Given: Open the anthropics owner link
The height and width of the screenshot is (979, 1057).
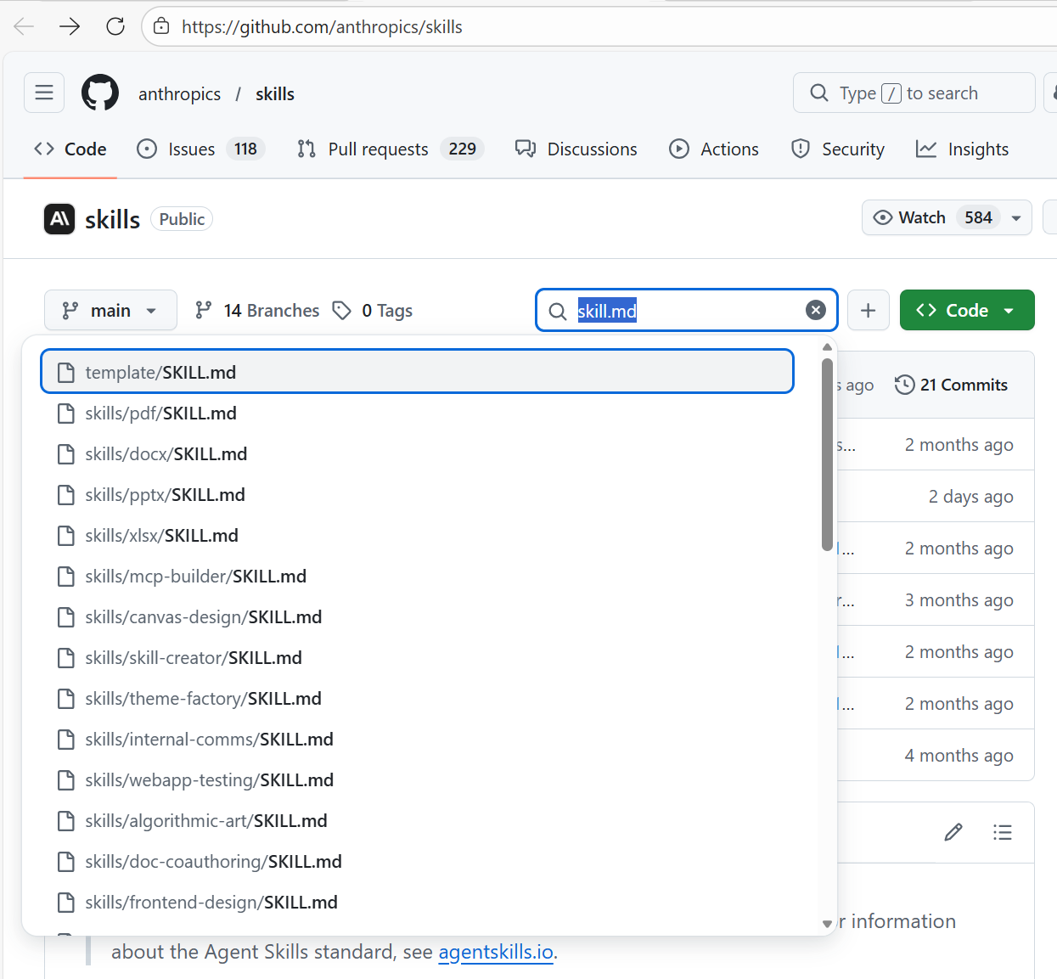Looking at the screenshot, I should 179,93.
